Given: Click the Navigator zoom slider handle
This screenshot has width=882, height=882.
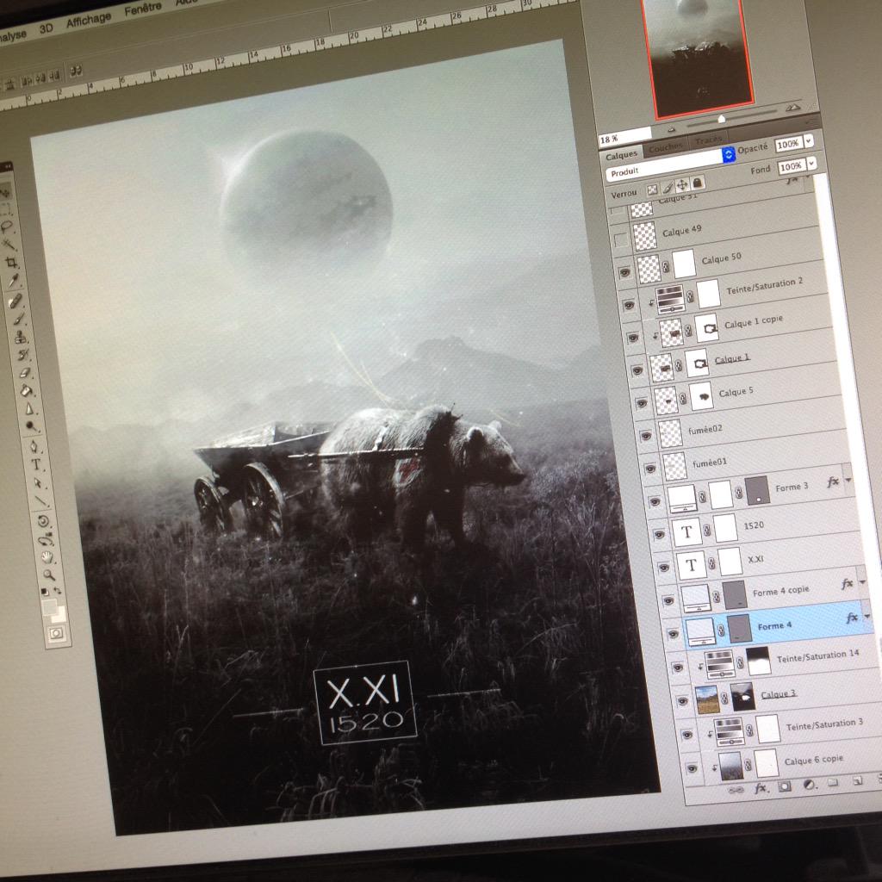Looking at the screenshot, I should click(721, 119).
